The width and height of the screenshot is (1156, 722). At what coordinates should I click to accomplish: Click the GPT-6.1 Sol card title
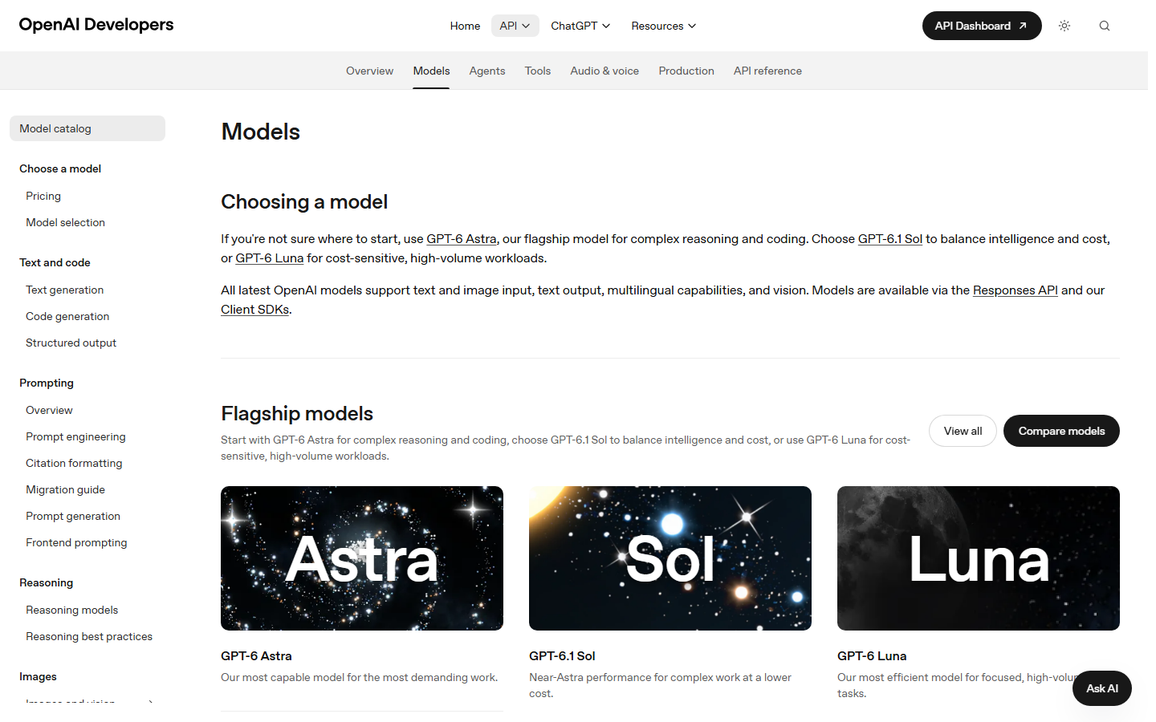[x=562, y=656]
